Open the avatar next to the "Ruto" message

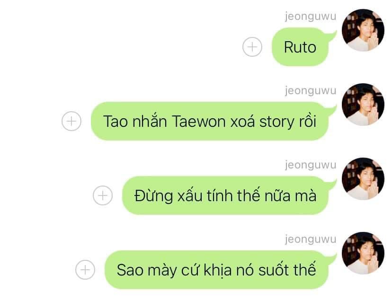(x=363, y=30)
